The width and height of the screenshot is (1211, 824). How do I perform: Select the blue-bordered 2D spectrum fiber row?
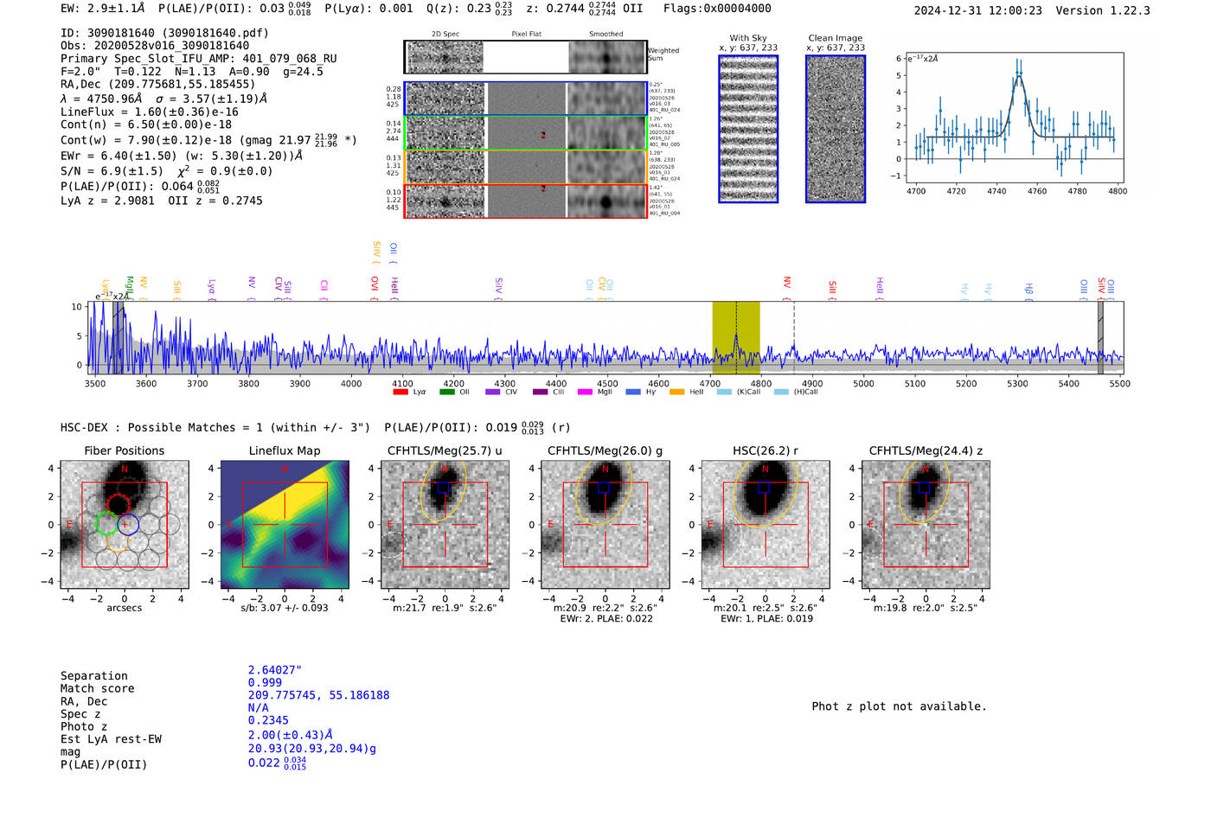click(525, 99)
